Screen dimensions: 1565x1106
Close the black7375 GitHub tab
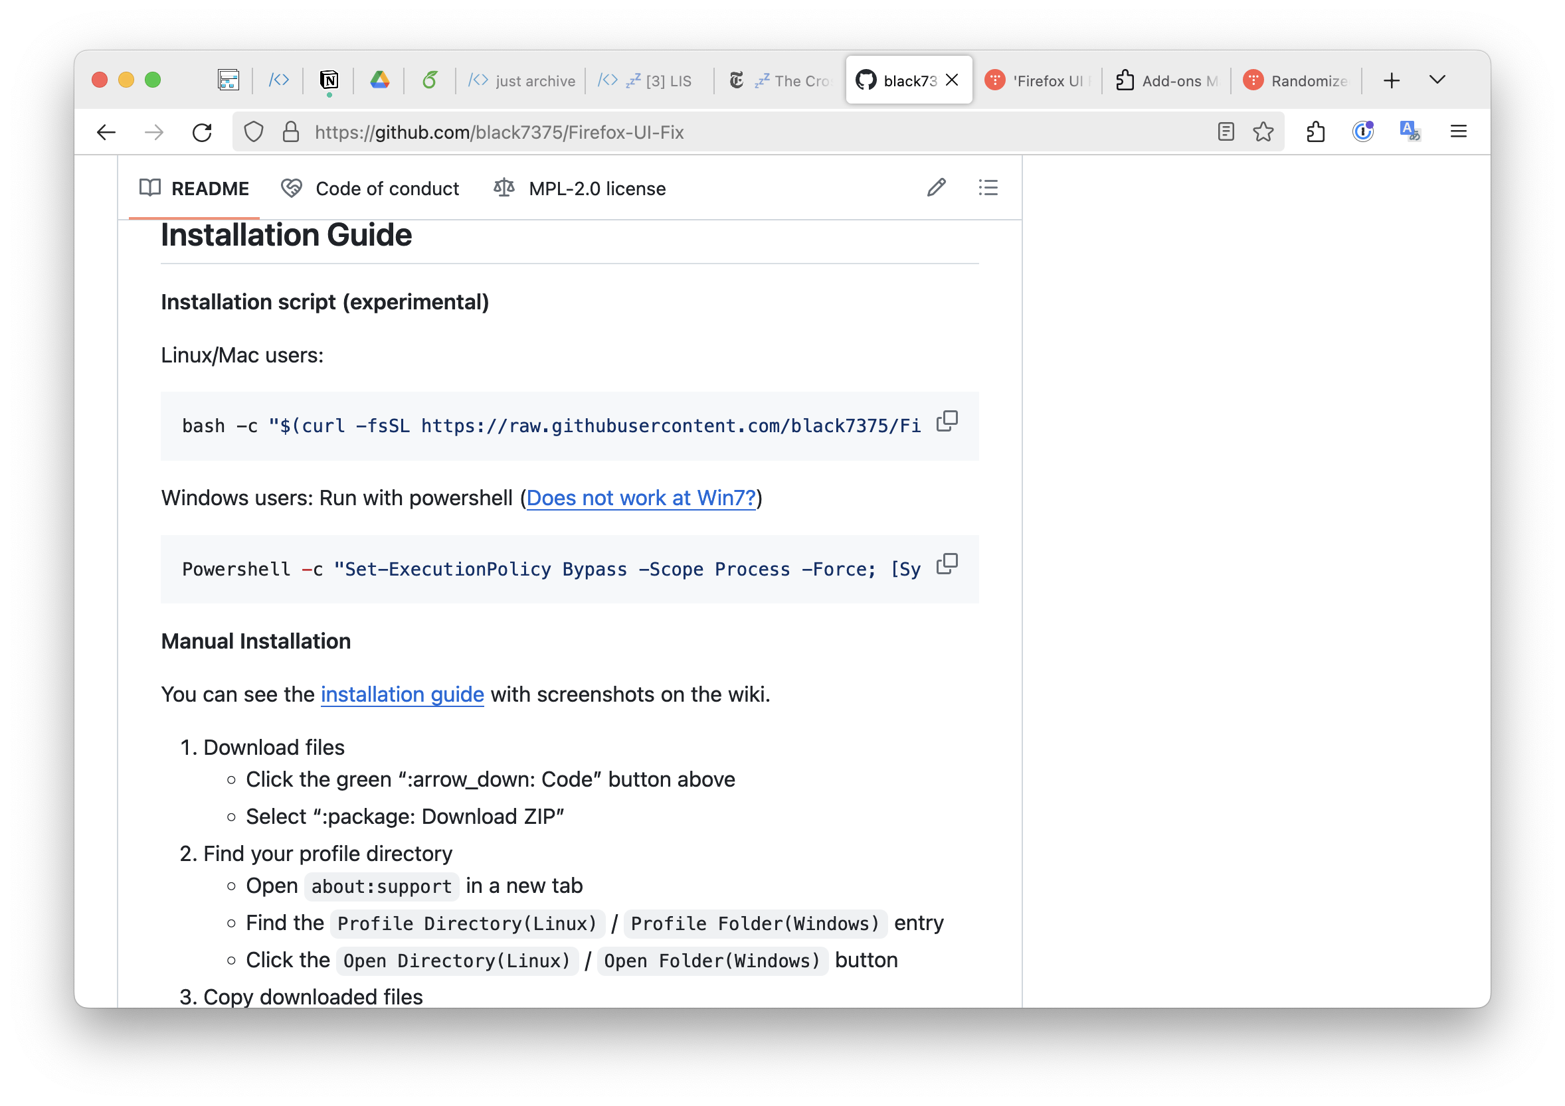click(953, 80)
